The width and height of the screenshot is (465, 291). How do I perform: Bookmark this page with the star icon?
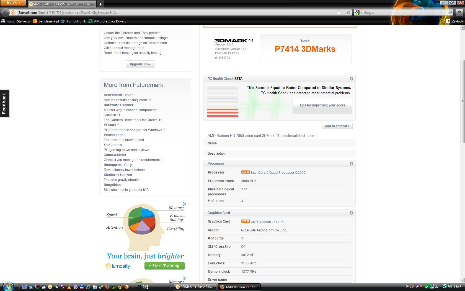click(x=338, y=12)
